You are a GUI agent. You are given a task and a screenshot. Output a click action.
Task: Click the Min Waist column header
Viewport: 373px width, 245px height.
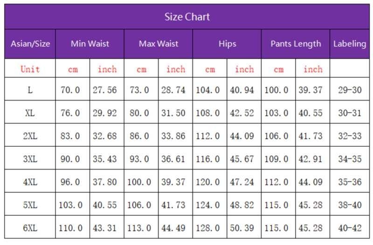pyautogui.click(x=90, y=44)
